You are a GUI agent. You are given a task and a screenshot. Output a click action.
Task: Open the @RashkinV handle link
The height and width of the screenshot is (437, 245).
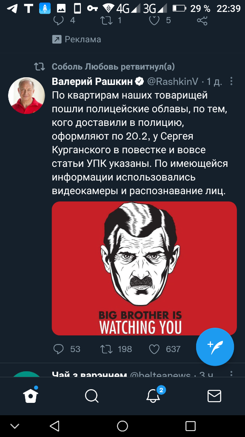pos(173,82)
